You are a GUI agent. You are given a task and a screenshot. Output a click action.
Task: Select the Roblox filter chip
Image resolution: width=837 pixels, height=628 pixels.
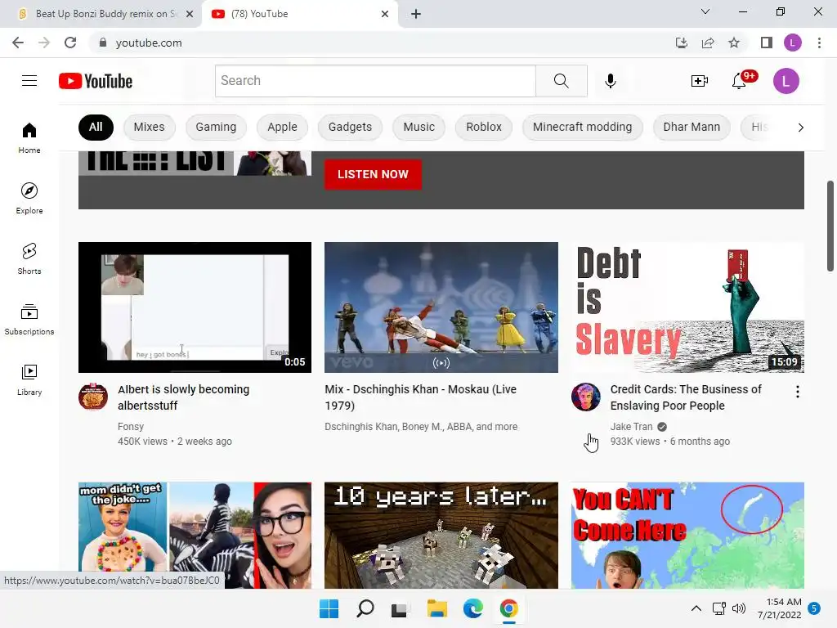484,127
